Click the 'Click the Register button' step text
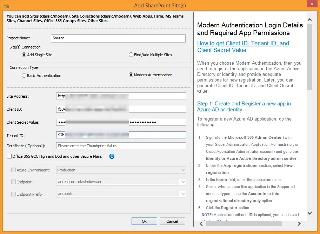Image resolution: width=320 pixels, height=234 pixels. pos(228,208)
